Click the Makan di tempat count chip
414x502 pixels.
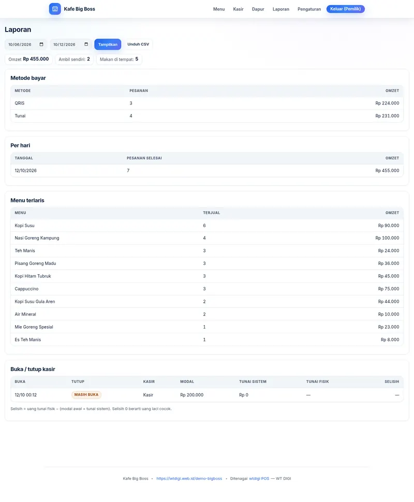tap(119, 59)
